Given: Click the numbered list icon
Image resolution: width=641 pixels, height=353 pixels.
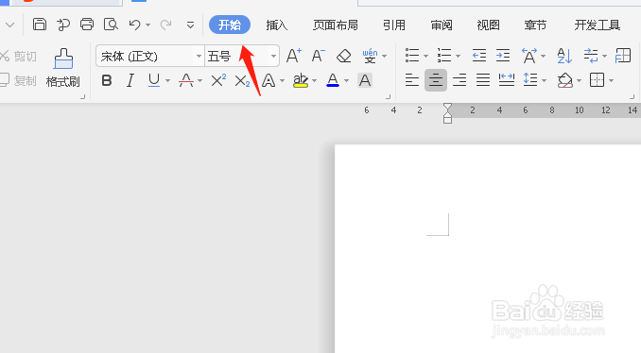Looking at the screenshot, I should pos(444,56).
